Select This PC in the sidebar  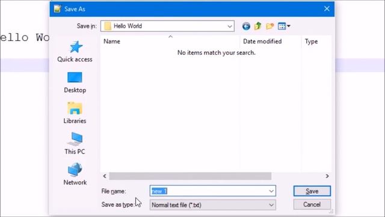click(75, 143)
